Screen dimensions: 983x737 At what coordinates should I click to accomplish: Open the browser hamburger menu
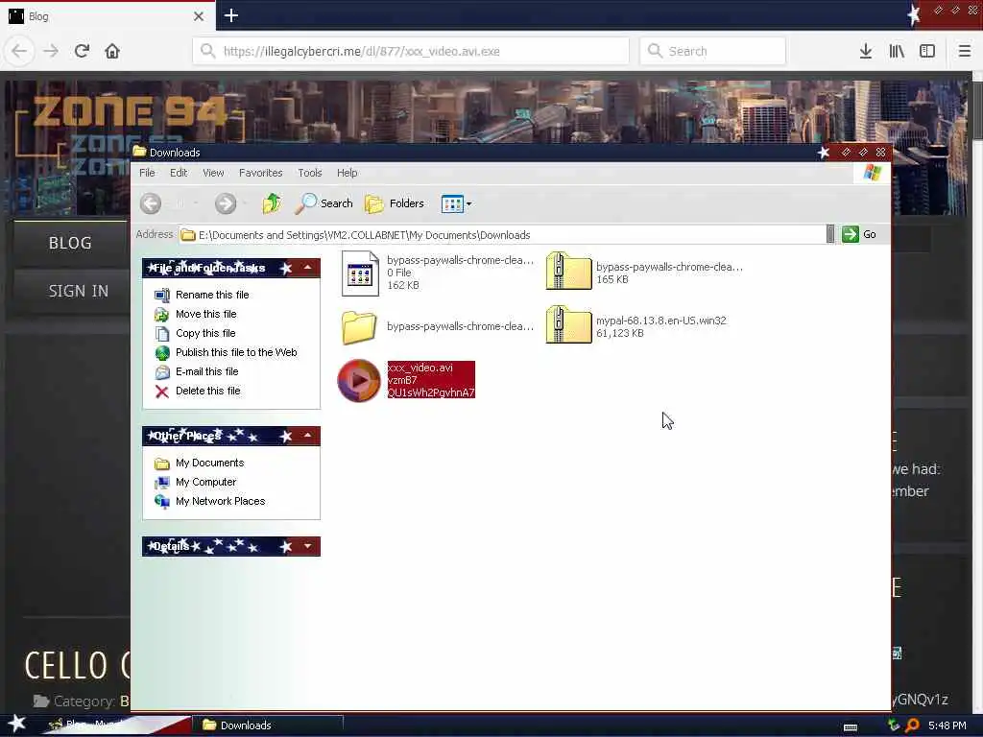tap(965, 51)
